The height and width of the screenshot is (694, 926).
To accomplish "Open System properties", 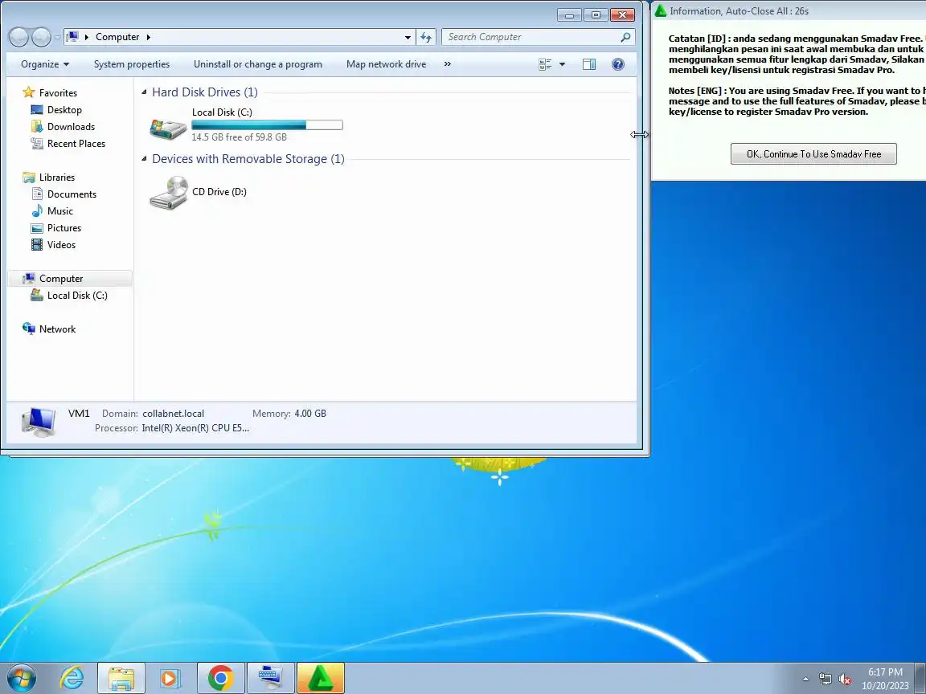I will coord(132,64).
